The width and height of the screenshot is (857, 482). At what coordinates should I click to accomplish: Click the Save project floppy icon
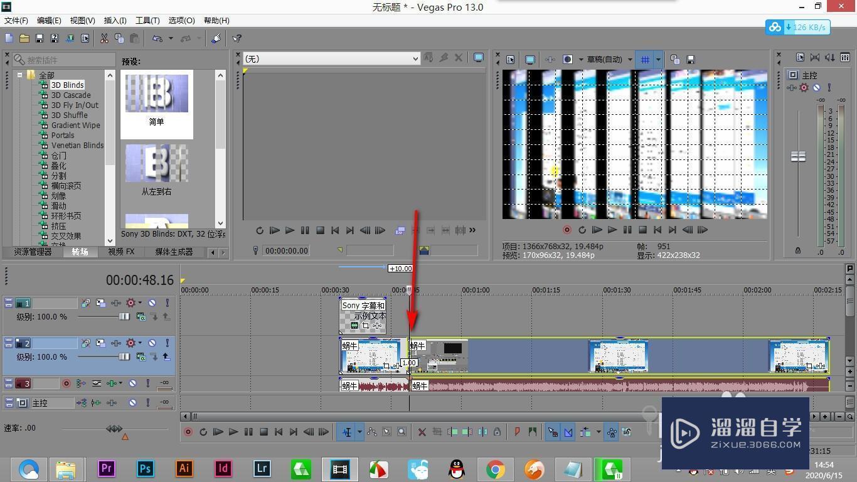[40, 38]
